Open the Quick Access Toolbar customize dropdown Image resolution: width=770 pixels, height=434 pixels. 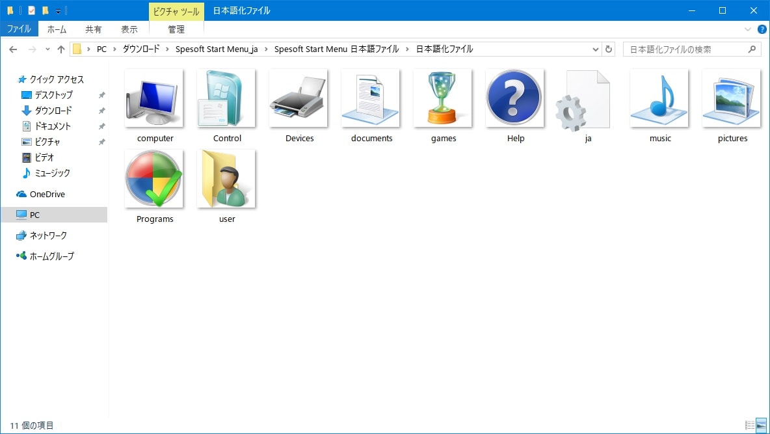point(58,11)
